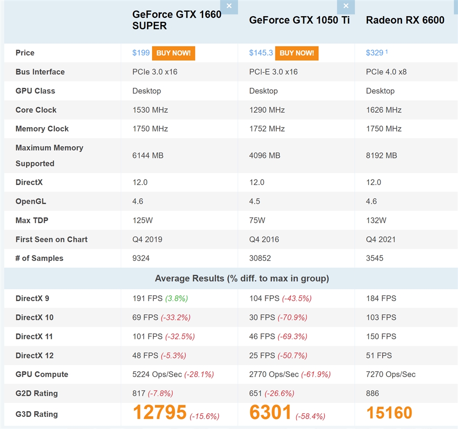Click the 69 FPS DirectX 10 result
Image resolution: width=458 pixels, height=429 pixels.
[145, 317]
